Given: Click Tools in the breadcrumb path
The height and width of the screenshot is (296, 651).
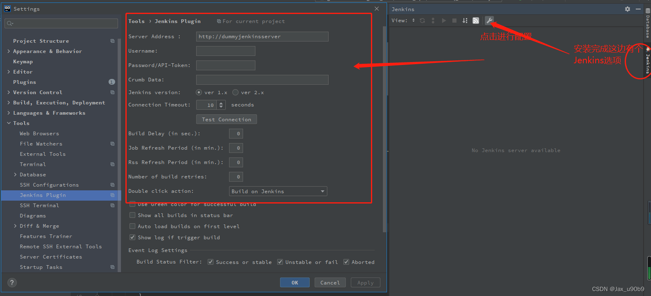Looking at the screenshot, I should (137, 21).
